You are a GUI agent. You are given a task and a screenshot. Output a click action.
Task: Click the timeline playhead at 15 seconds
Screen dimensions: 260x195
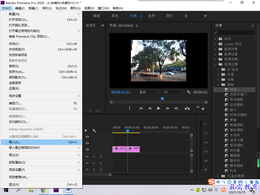point(127,131)
